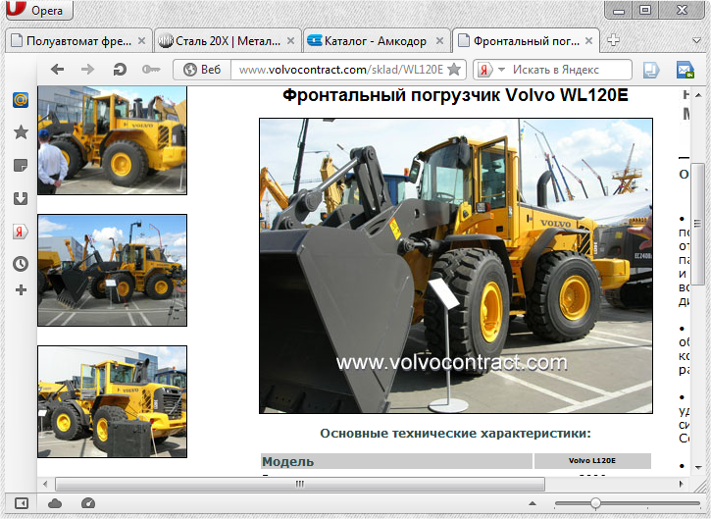Open the Opera Link cloud icon
The width and height of the screenshot is (711, 519).
click(x=55, y=503)
